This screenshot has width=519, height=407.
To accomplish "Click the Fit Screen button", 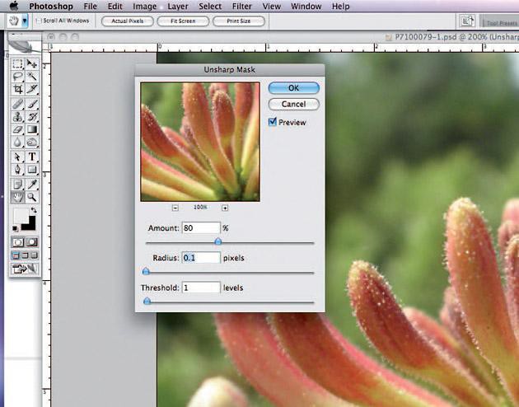I will pyautogui.click(x=183, y=21).
